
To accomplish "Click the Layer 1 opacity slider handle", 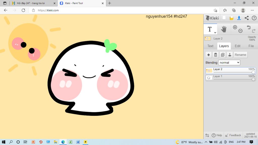I will (253, 79).
